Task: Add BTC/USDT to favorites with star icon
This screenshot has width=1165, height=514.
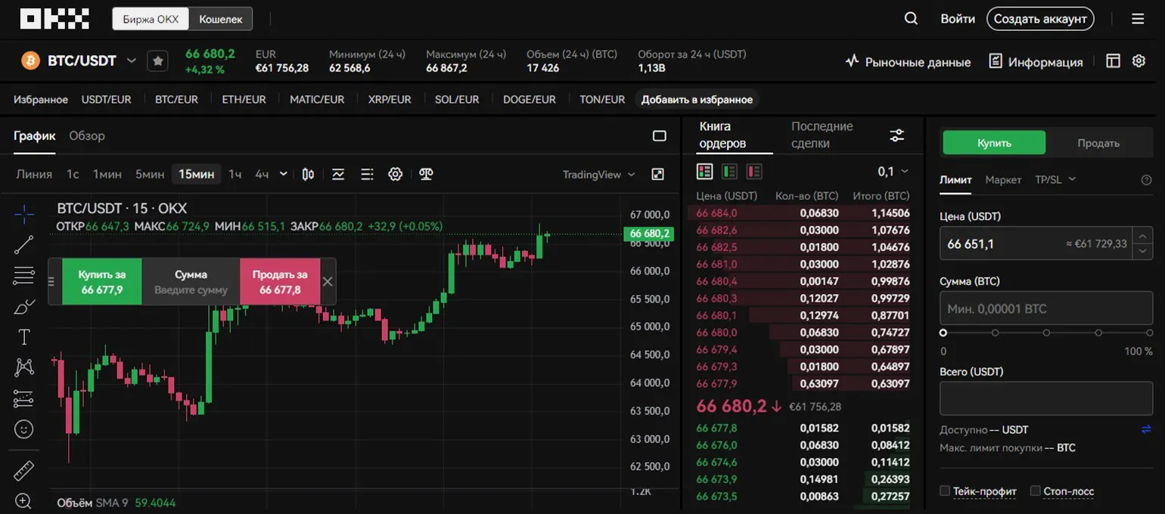Action: [x=157, y=61]
